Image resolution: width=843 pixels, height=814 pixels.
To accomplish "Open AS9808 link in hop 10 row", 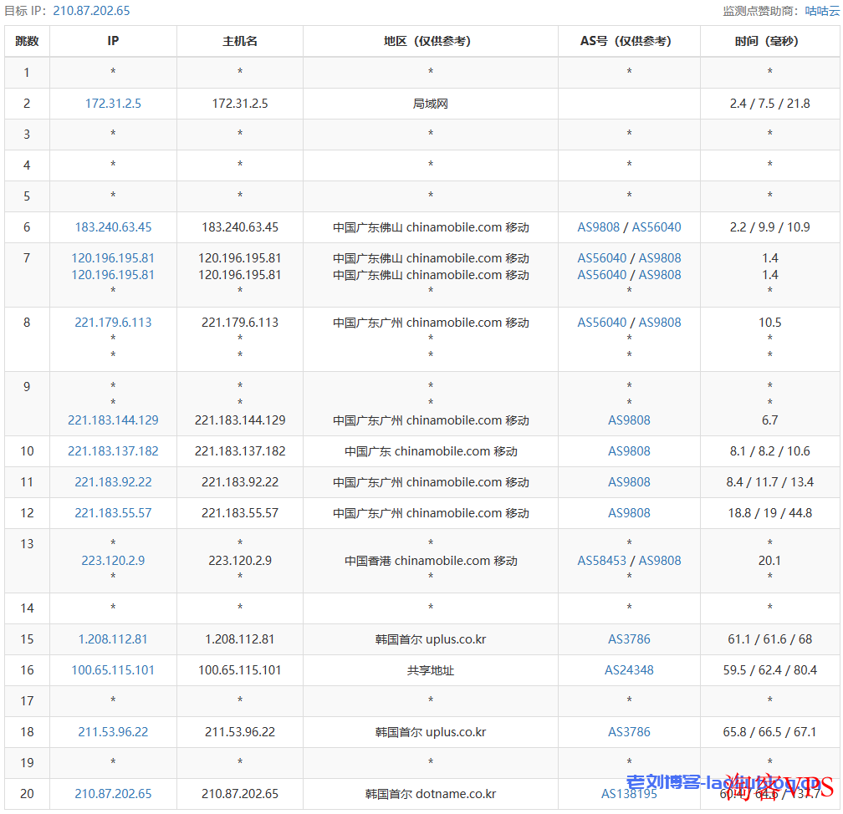I will (629, 451).
